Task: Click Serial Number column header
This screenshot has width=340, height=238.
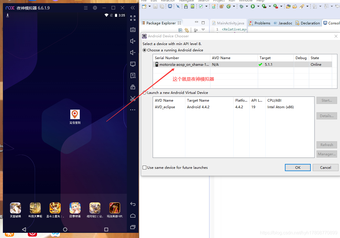Action: pyautogui.click(x=182, y=58)
